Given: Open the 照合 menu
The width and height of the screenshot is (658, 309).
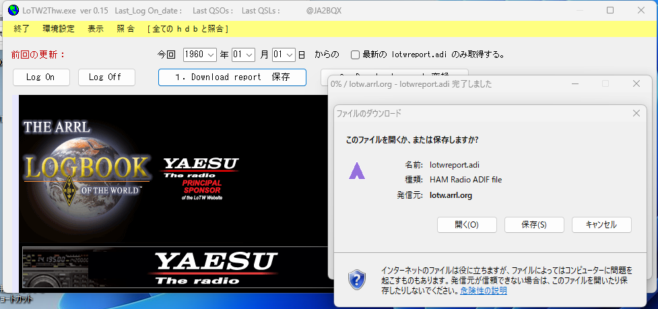Looking at the screenshot, I should (x=125, y=29).
